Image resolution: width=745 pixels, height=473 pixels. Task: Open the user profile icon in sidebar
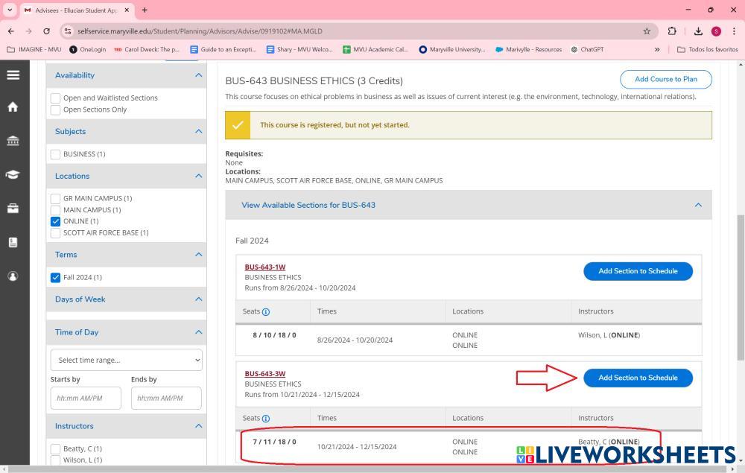pos(13,276)
